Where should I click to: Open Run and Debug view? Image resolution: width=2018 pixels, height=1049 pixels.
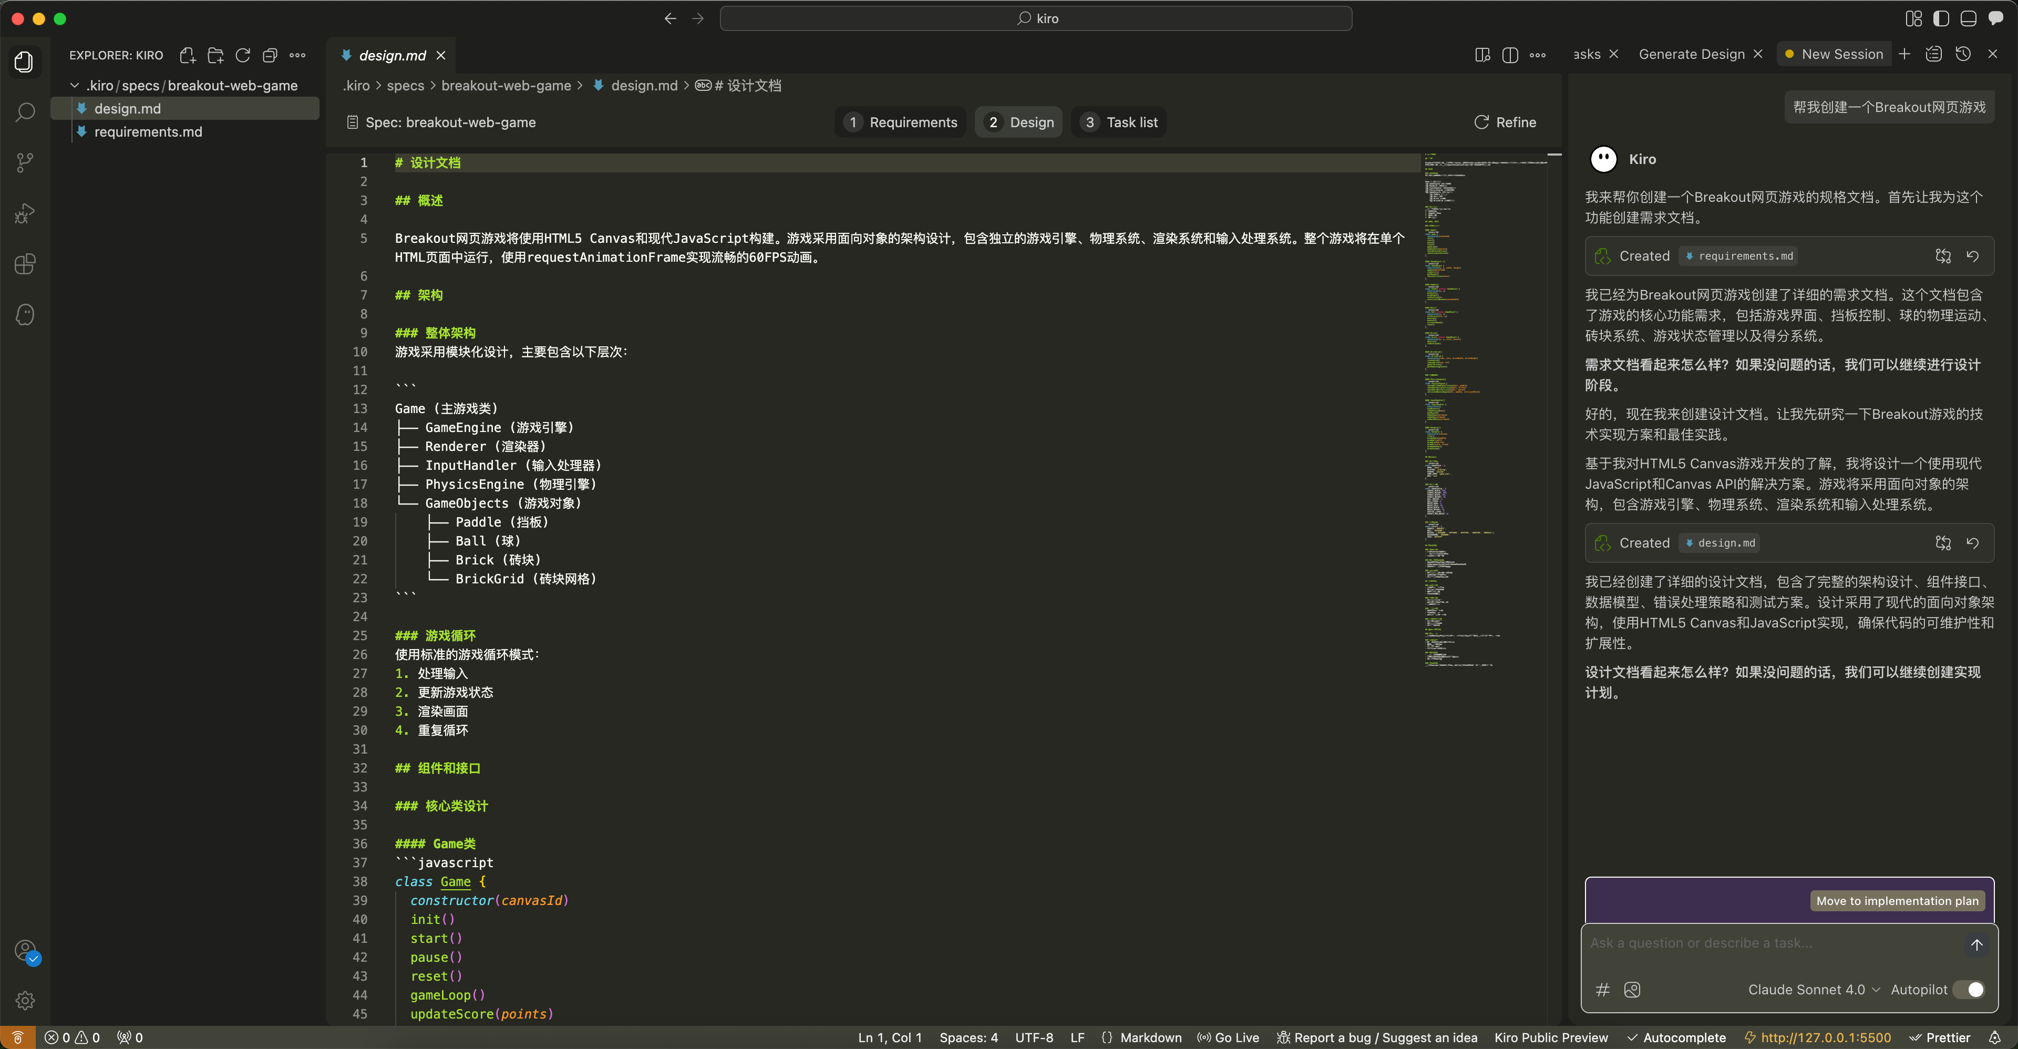coord(25,213)
